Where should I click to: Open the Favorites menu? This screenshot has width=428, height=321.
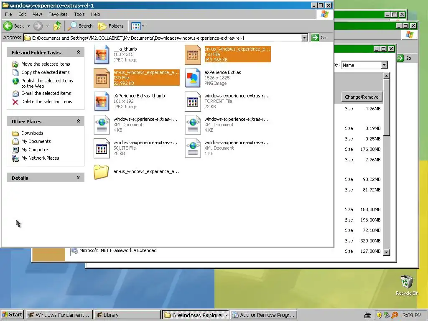[58, 14]
